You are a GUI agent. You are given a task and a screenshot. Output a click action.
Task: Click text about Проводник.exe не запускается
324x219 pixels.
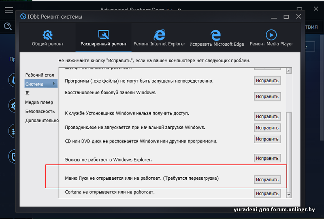tap(135, 128)
